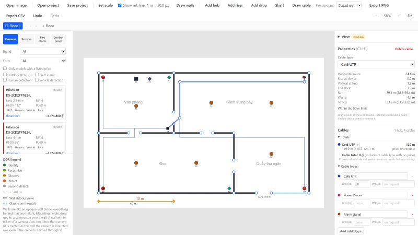
Task: Expand the View section
Action: pos(344,37)
